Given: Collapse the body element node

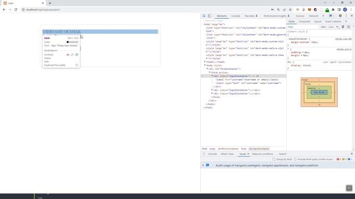Looking at the screenshot, I should [x=205, y=65].
